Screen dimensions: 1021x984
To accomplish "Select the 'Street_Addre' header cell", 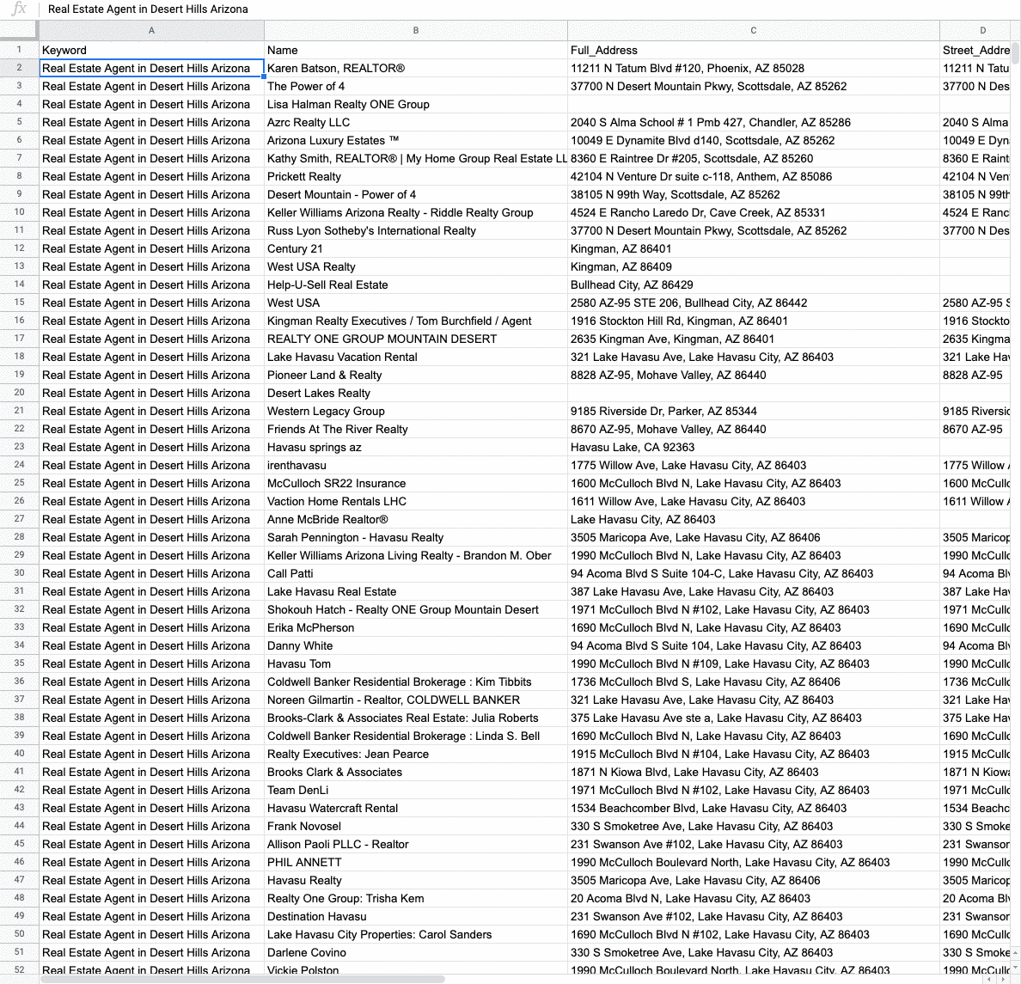I will 975,50.
